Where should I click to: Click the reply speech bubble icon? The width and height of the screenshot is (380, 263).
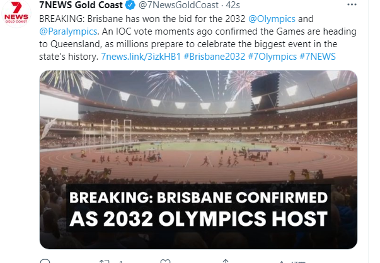click(x=45, y=261)
